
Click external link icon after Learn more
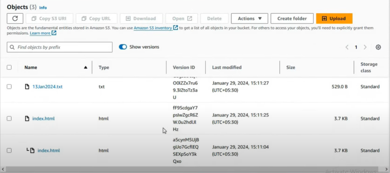(x=54, y=33)
